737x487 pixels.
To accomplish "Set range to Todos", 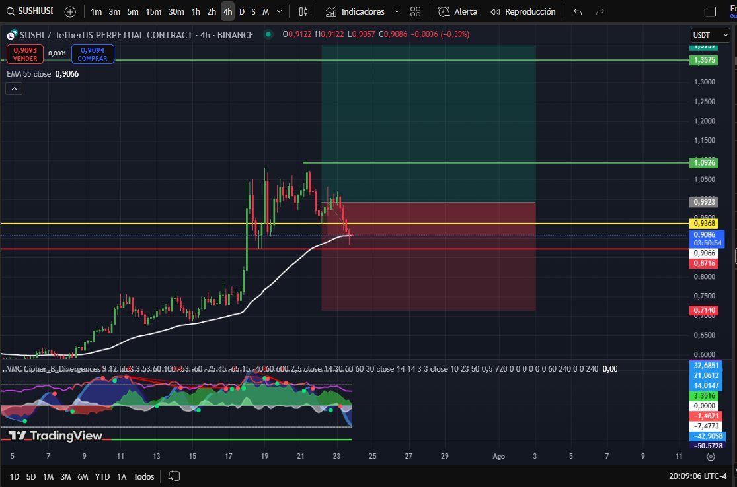I will coord(143,476).
